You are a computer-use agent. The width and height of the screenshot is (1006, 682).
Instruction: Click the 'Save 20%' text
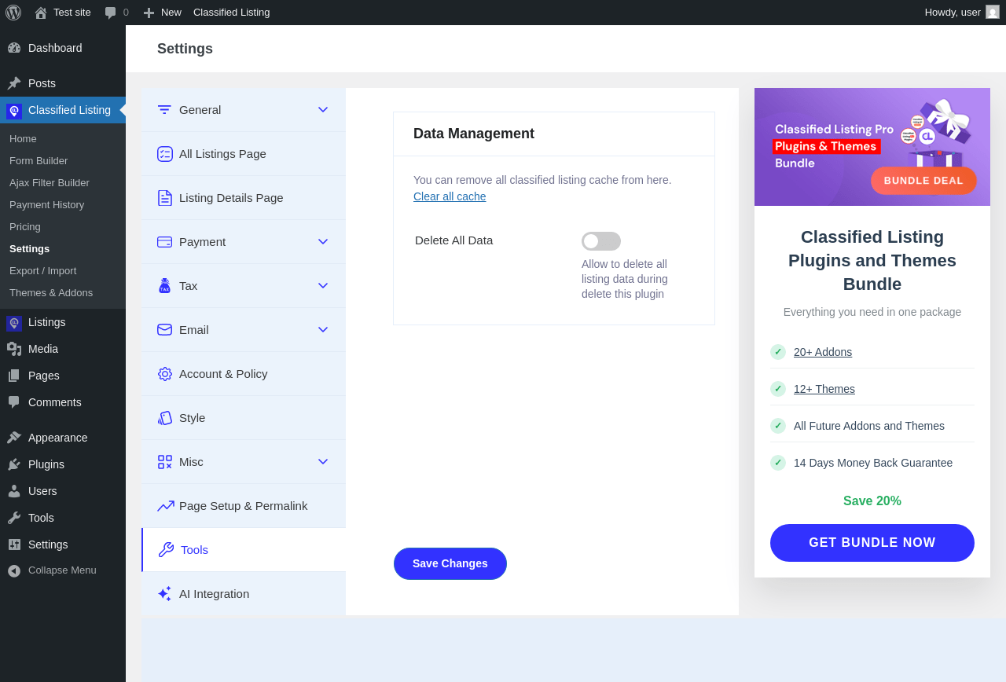point(872,501)
